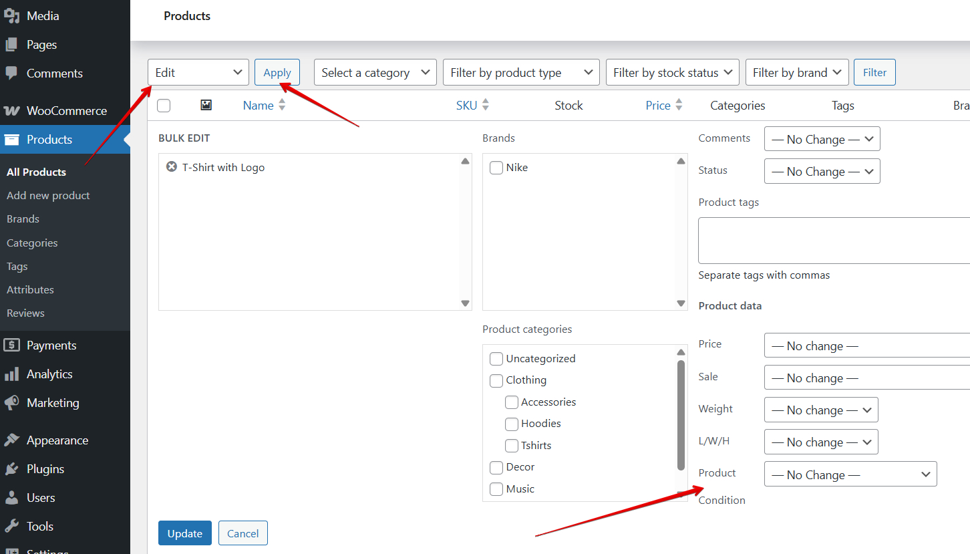This screenshot has height=554, width=970.
Task: Click the Appearance paintbrush icon
Action: click(11, 440)
